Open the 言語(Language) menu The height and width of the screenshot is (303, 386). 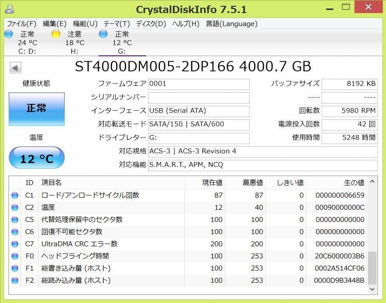[x=232, y=24]
